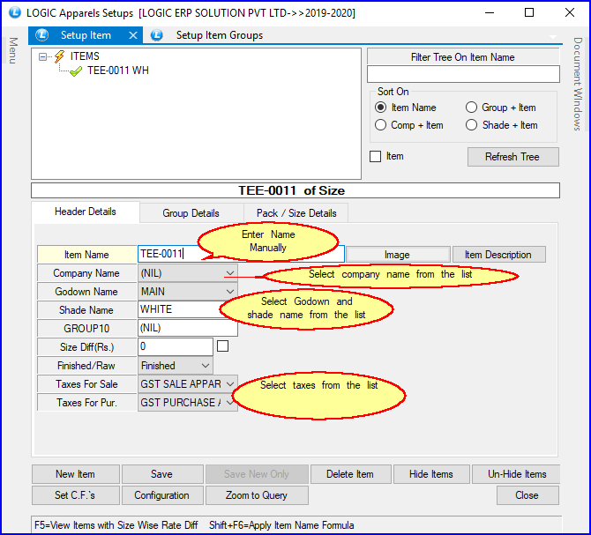Screen dimensions: 591x535
Task: Click the F5 View Items status bar hint
Action: click(116, 525)
